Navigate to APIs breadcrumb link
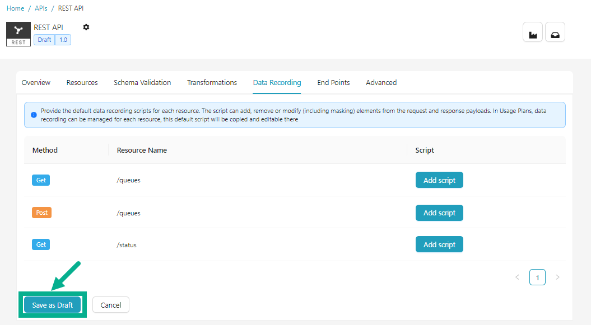This screenshot has height=325, width=591. [41, 8]
